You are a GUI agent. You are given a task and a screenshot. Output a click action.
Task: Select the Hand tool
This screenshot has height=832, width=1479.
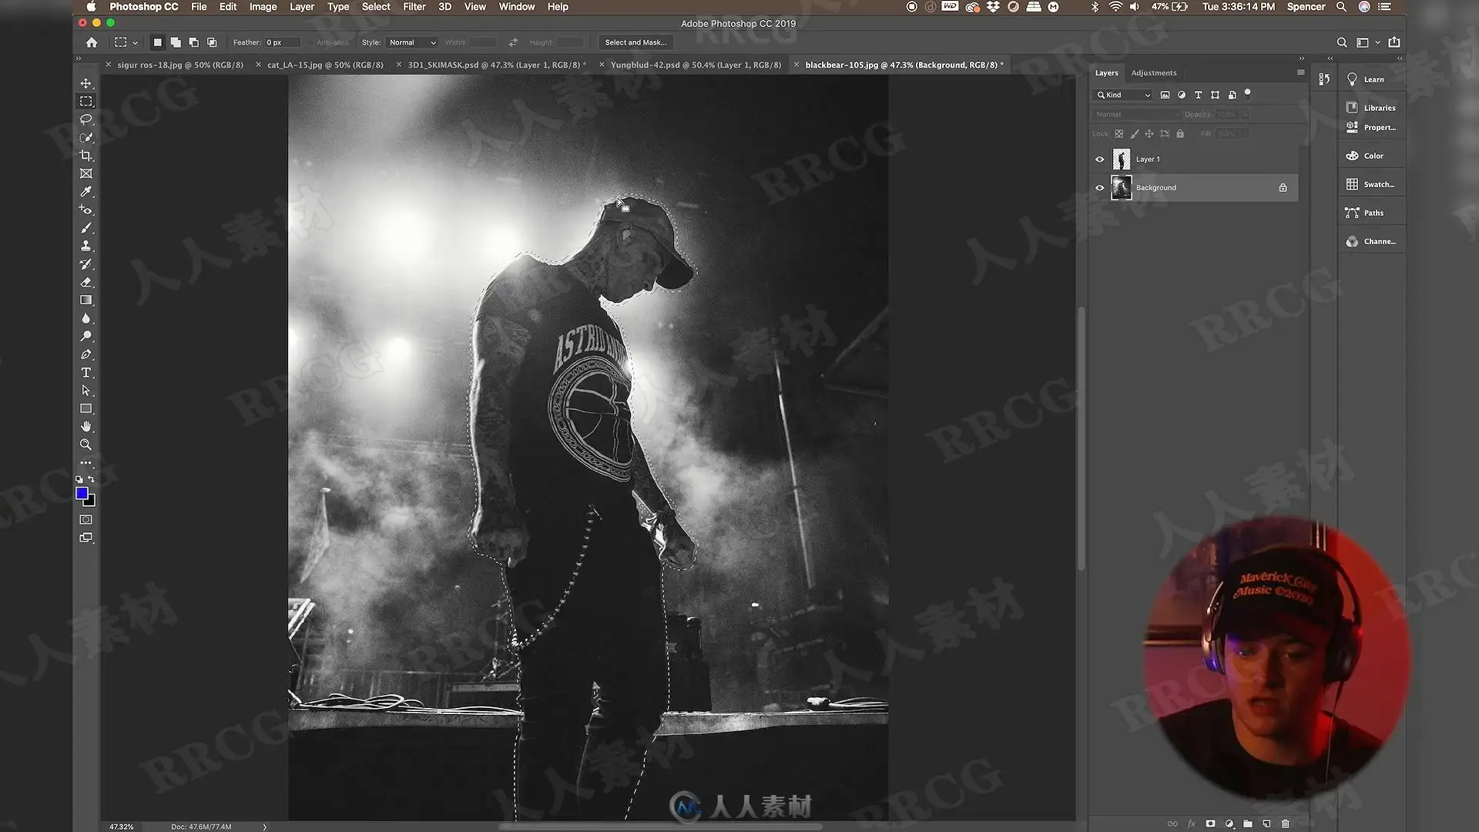(86, 427)
